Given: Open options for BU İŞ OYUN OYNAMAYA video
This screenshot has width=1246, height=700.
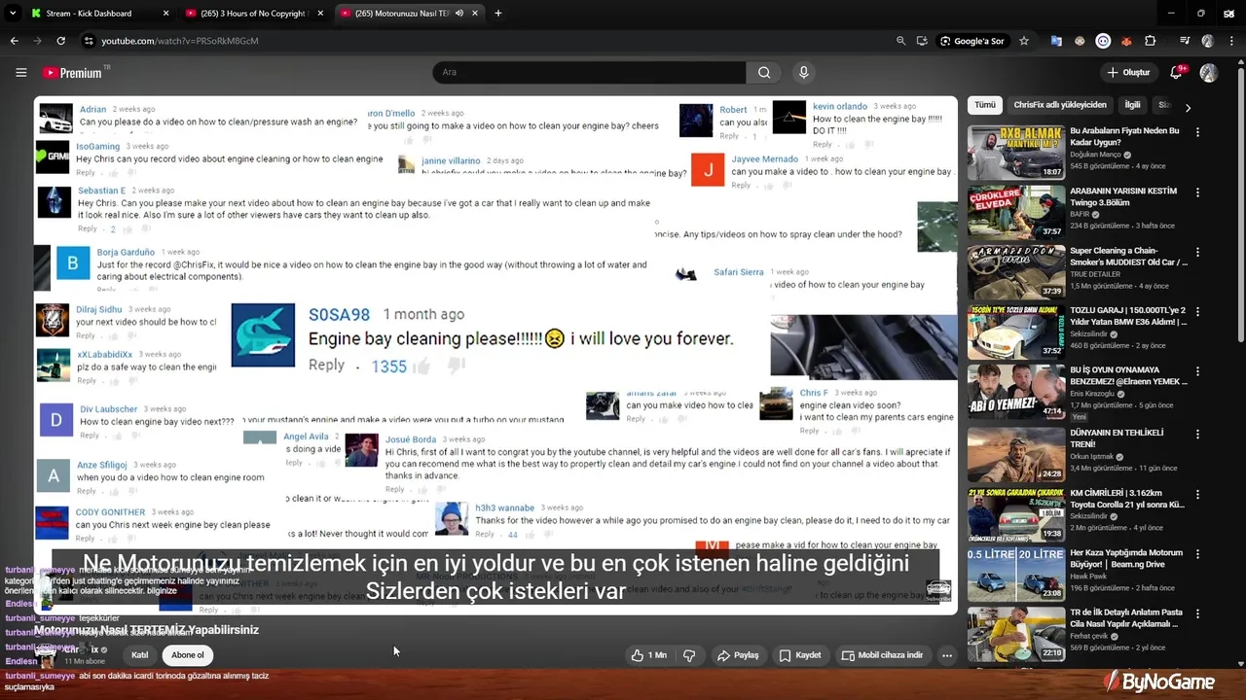Looking at the screenshot, I should pos(1197,372).
